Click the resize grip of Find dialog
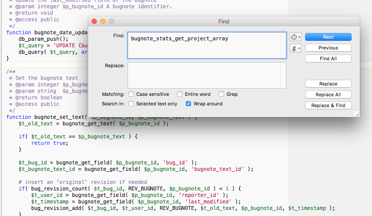Image resolution: width=372 pixels, height=216 pixels. [356, 114]
